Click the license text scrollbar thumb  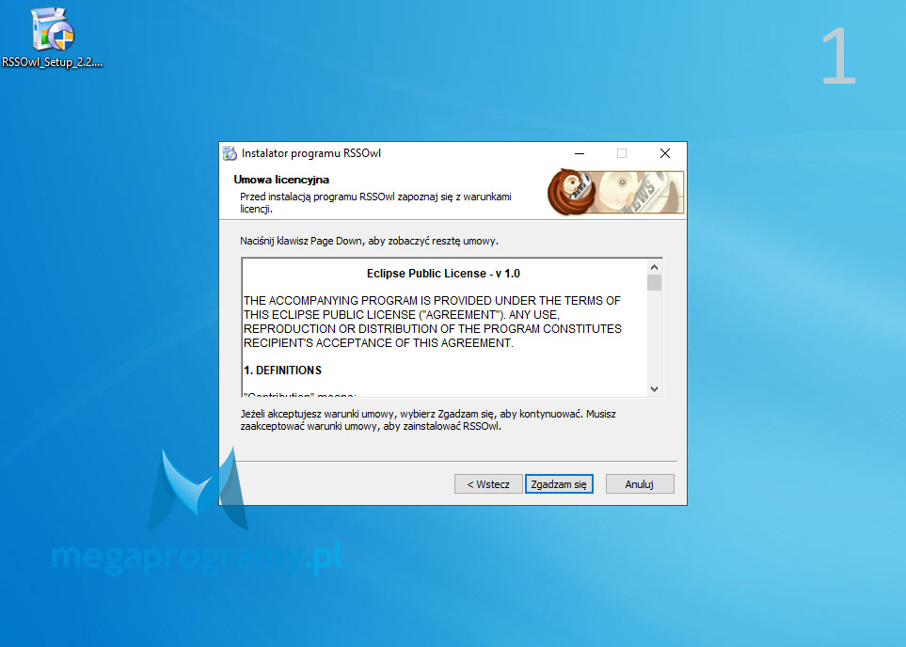click(654, 282)
